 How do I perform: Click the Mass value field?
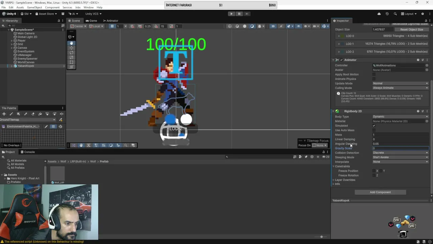click(x=401, y=135)
